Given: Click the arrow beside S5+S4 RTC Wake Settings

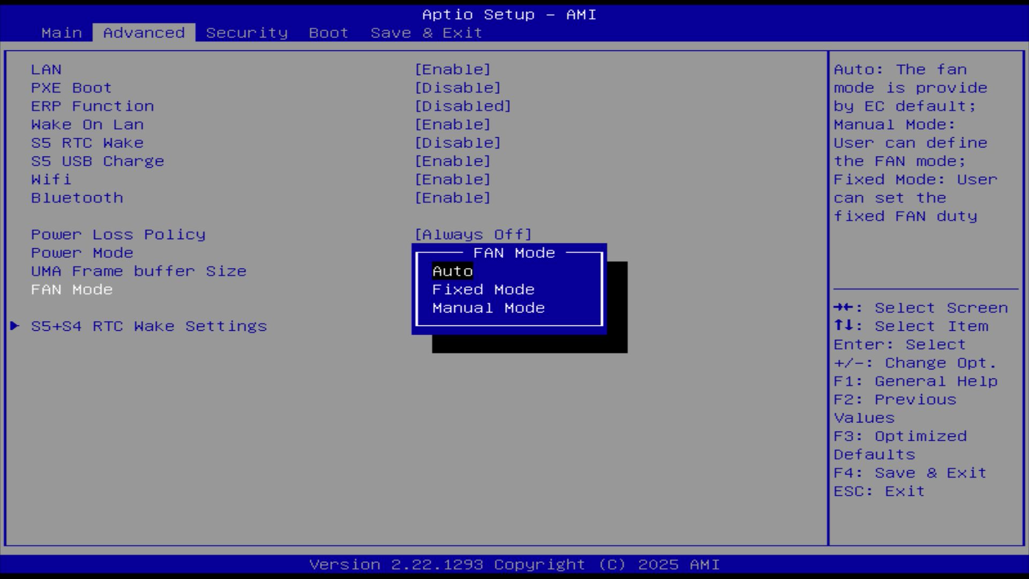Looking at the screenshot, I should [x=15, y=326].
